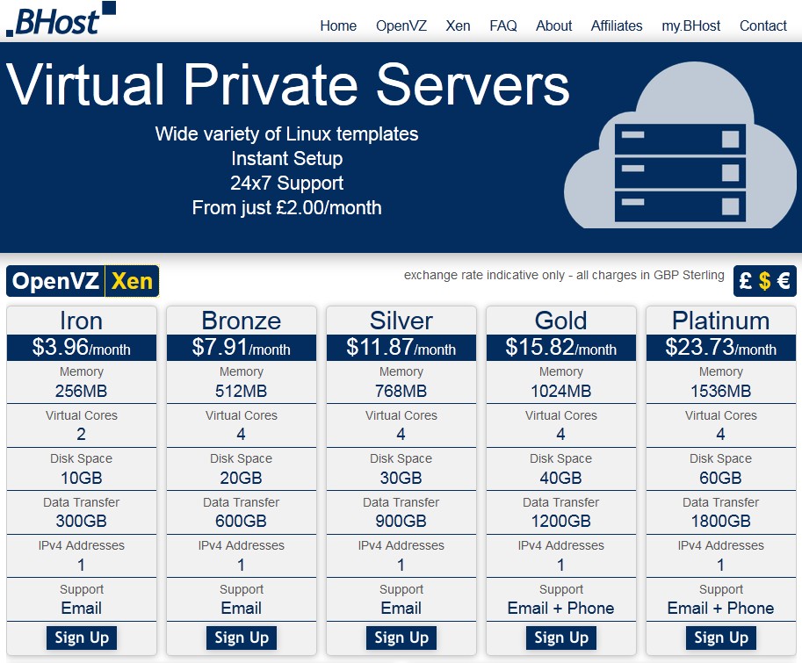This screenshot has height=663, width=802.
Task: Sign Up for the Bronze plan
Action: (242, 638)
